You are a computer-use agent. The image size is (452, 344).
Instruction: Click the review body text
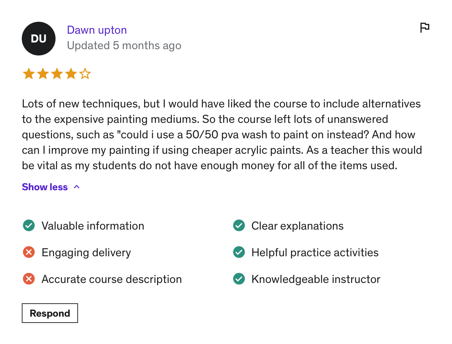221,134
